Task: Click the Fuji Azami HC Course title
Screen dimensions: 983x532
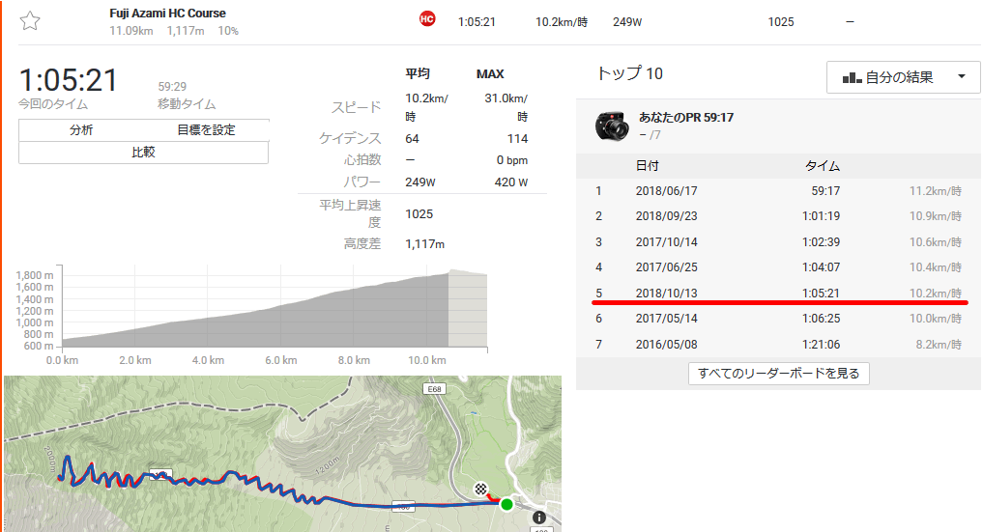Action: [167, 14]
